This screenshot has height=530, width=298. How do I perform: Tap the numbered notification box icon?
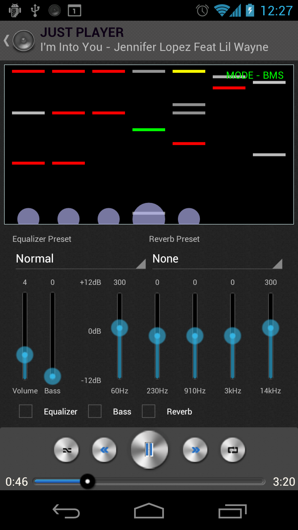click(74, 10)
